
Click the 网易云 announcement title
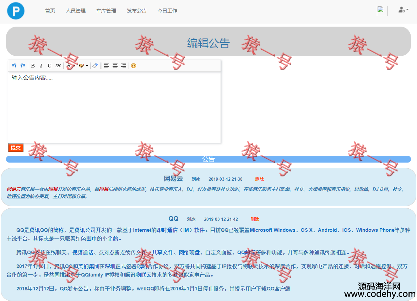[x=173, y=179]
